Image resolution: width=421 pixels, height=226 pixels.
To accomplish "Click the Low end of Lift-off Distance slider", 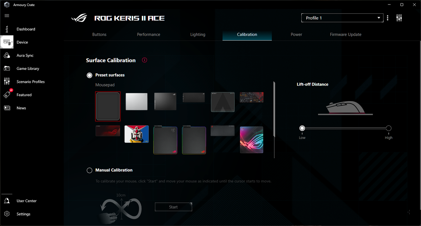I will pyautogui.click(x=302, y=128).
